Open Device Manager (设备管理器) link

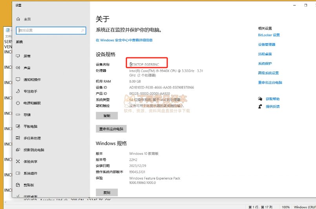[267, 44]
